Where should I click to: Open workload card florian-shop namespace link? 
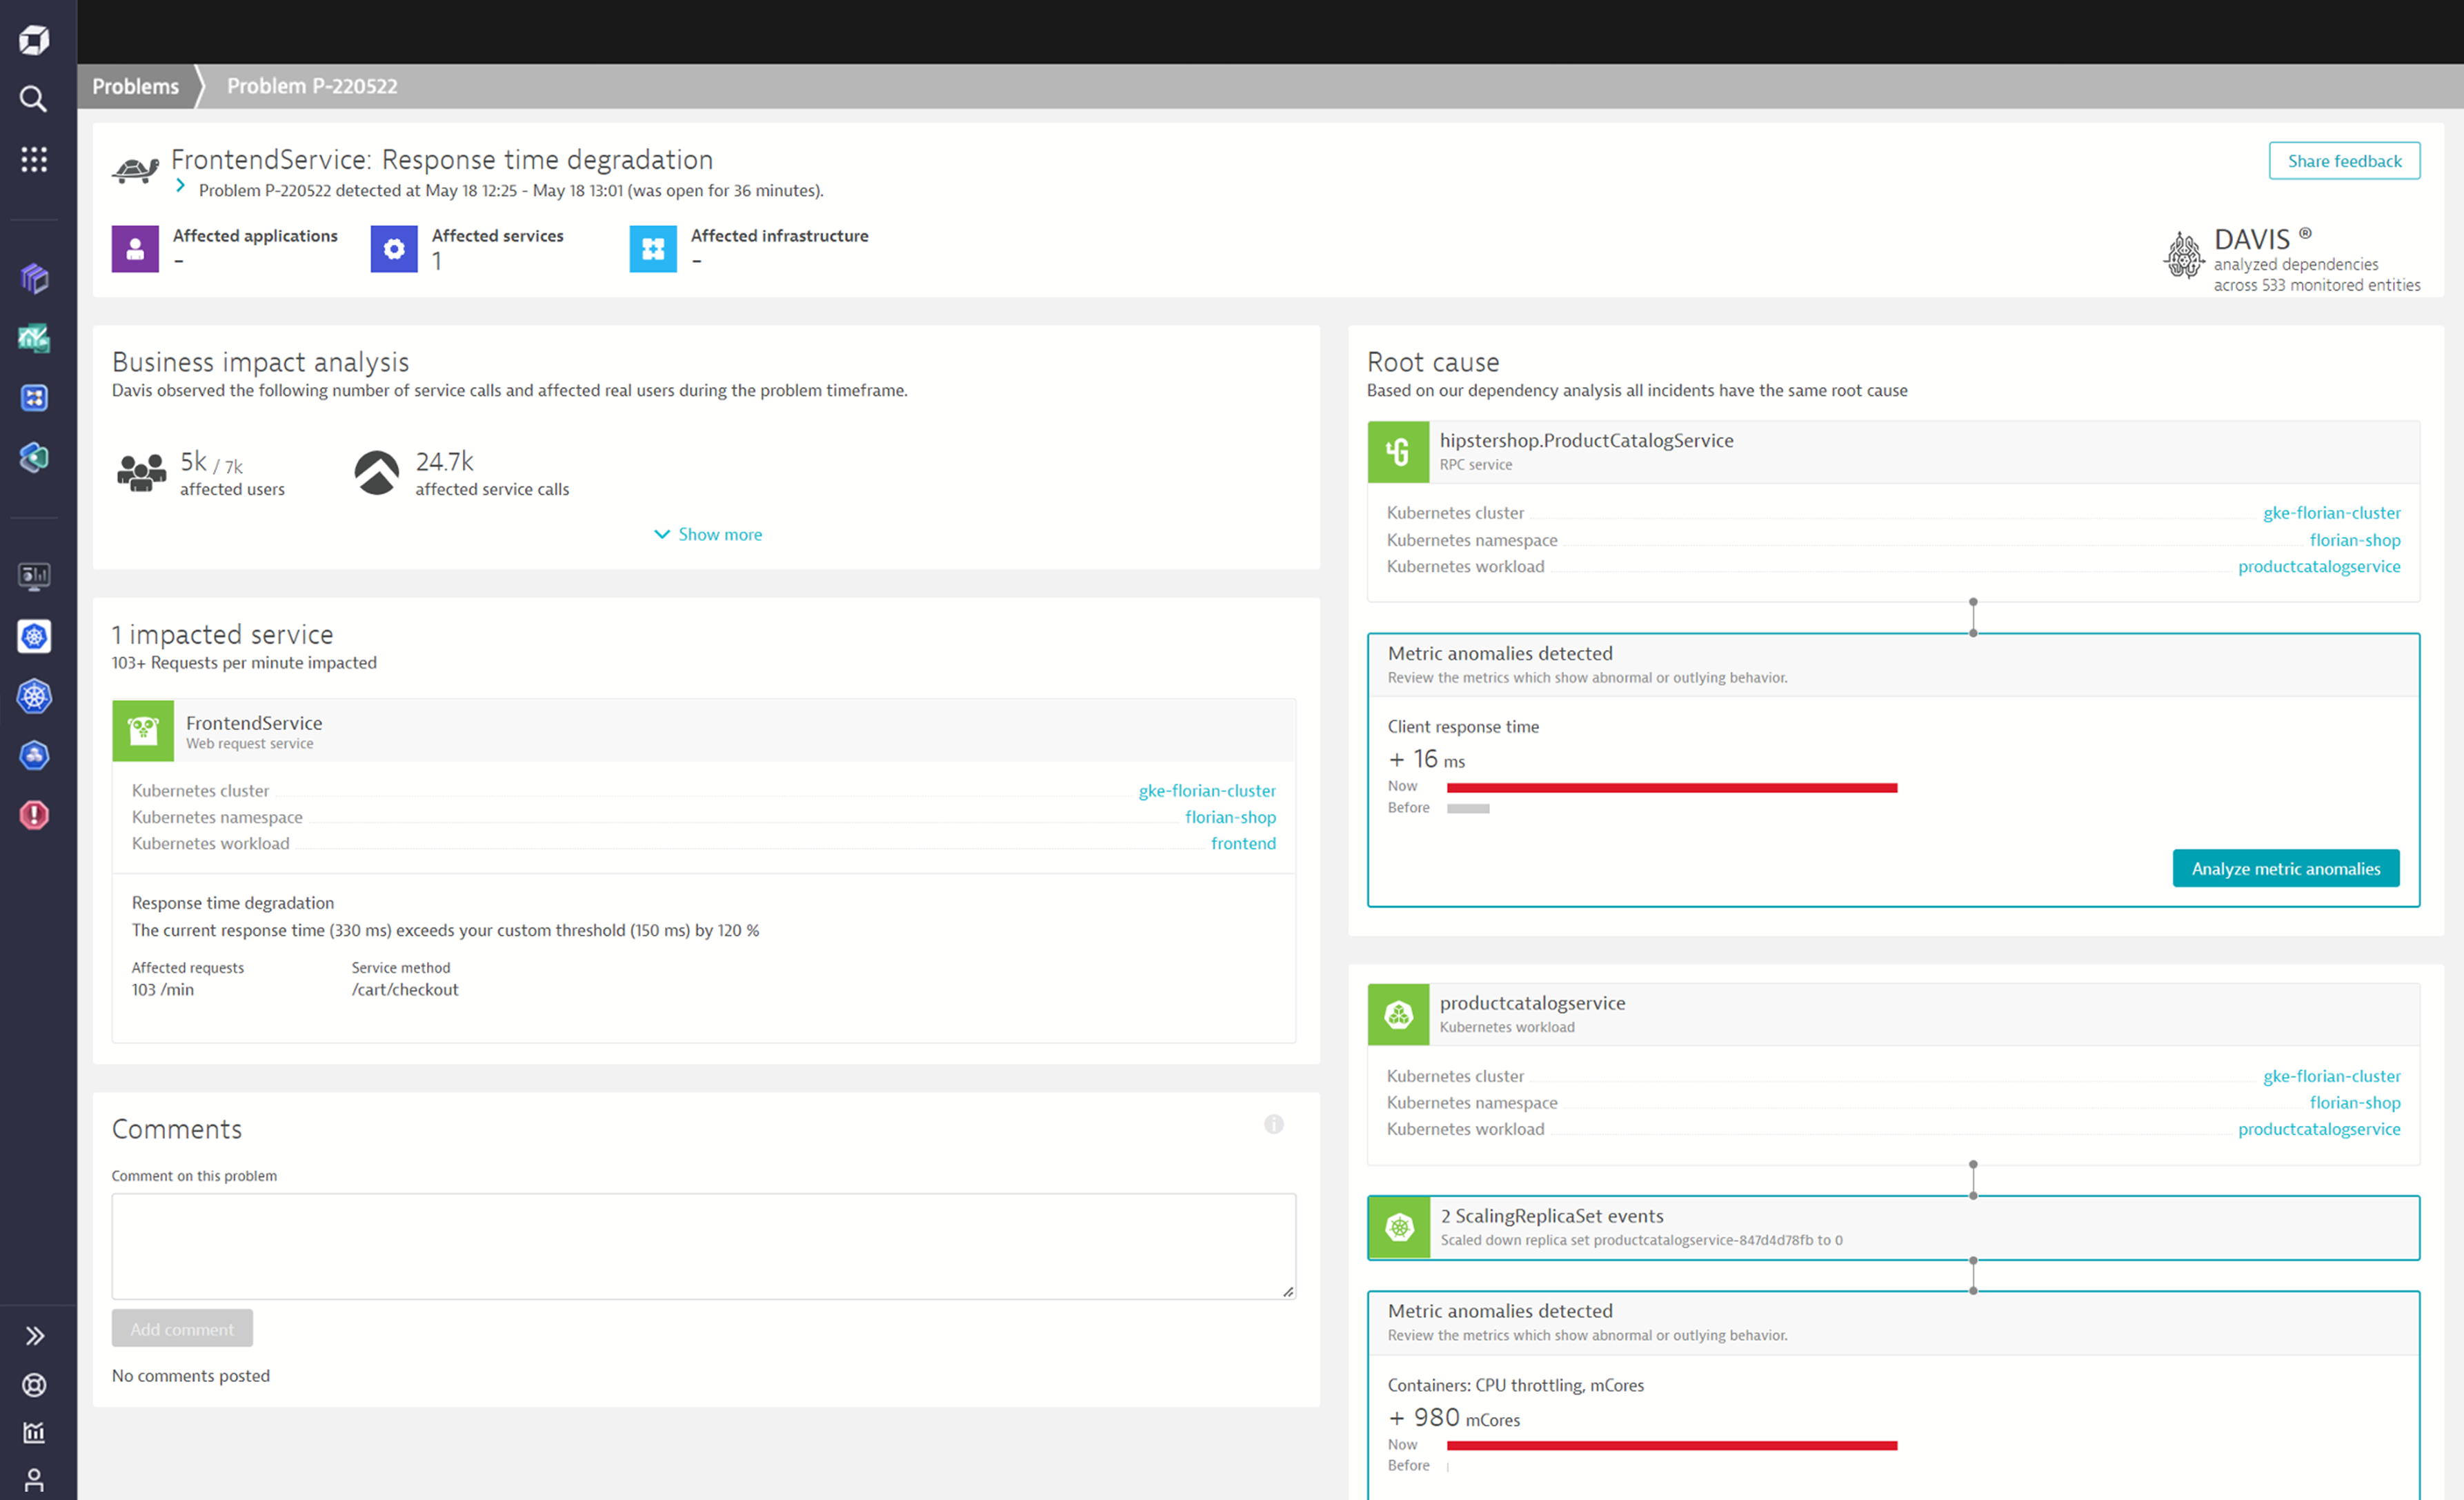(2354, 1102)
